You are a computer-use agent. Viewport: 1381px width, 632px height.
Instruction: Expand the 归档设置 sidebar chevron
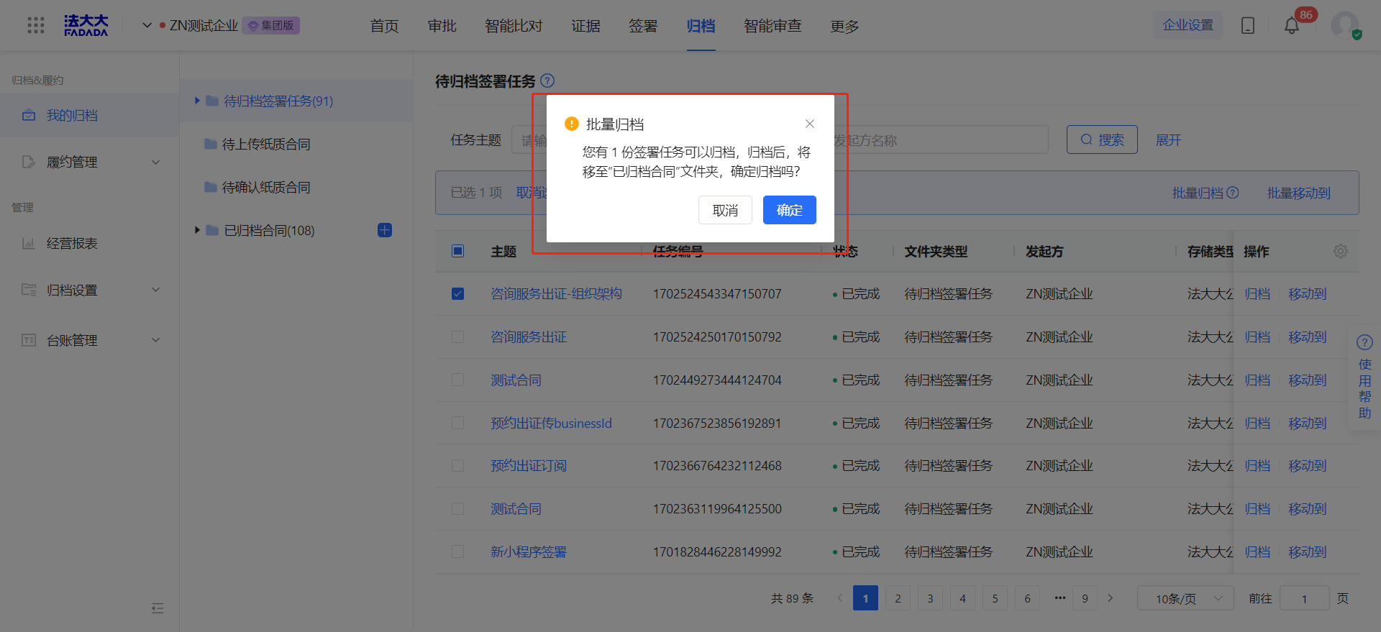155,290
